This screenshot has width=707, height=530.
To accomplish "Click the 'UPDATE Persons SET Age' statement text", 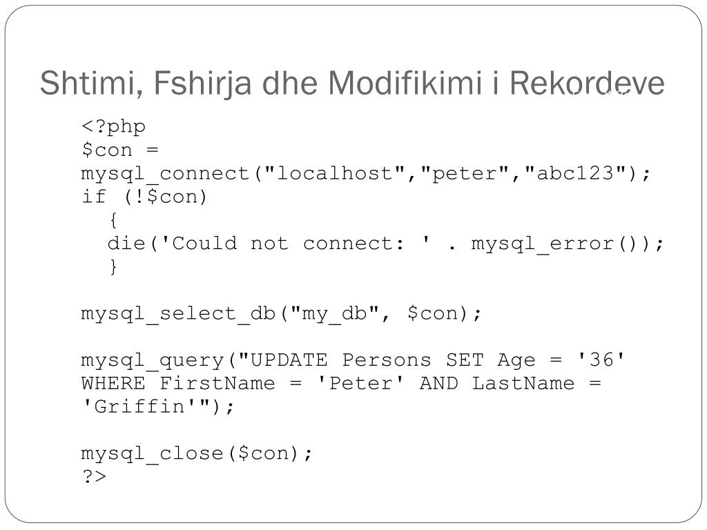I will [x=393, y=360].
